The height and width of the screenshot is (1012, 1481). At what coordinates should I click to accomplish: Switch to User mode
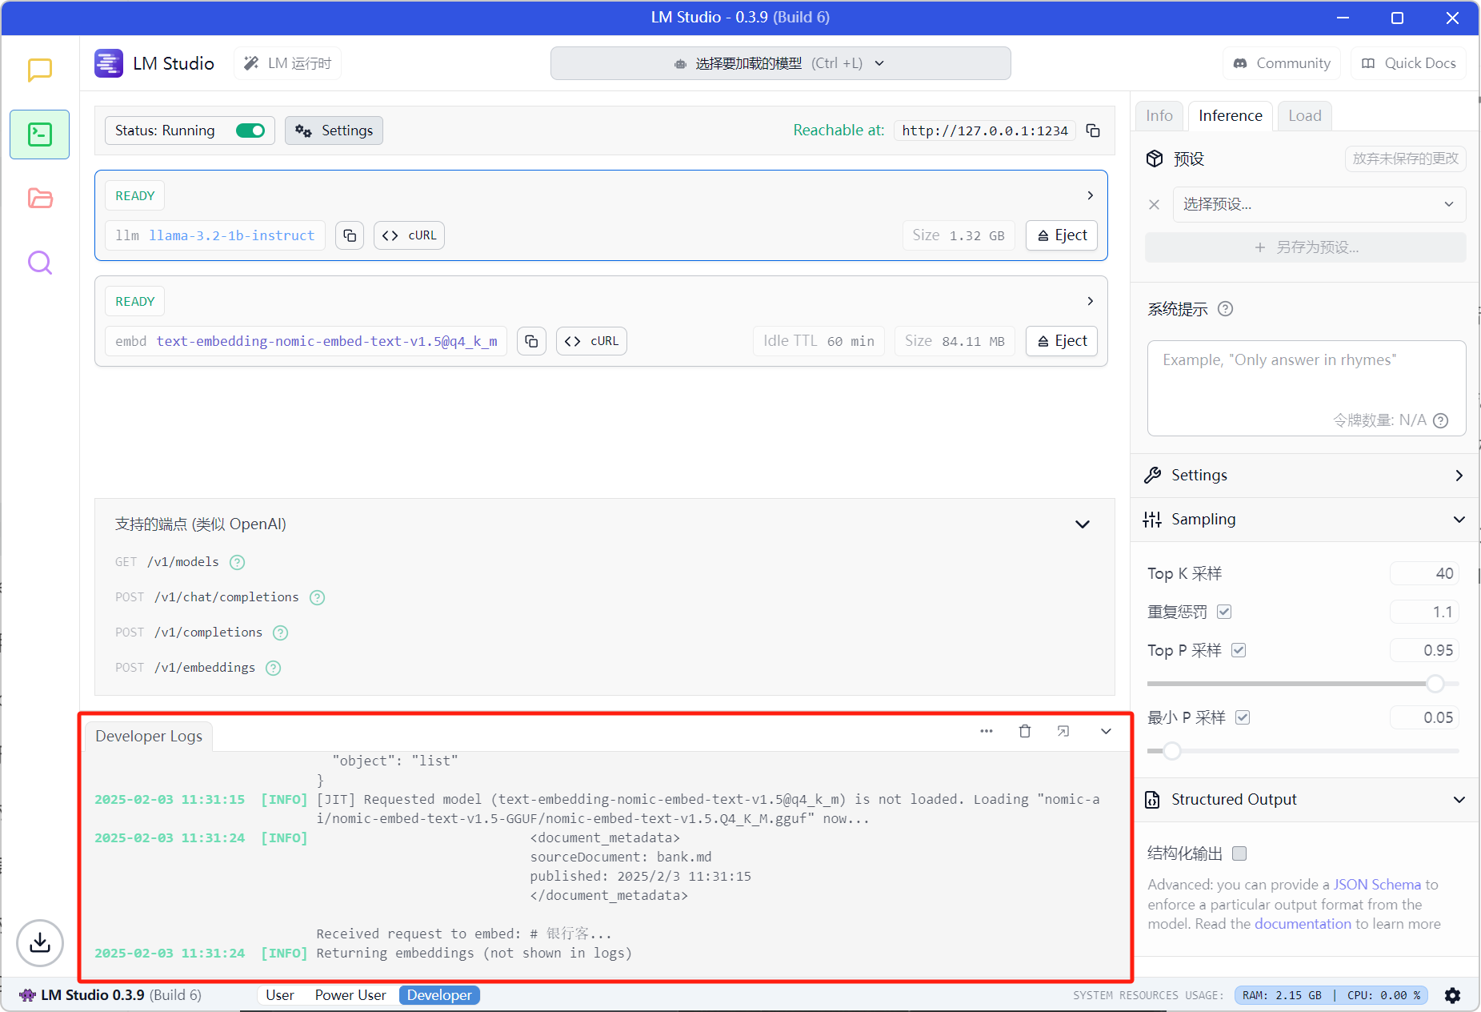pos(280,995)
